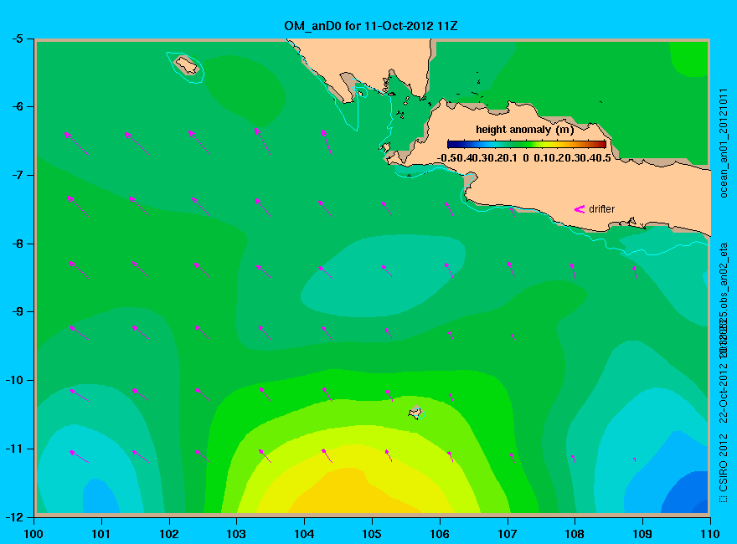The width and height of the screenshot is (737, 544).
Task: Click the small island outlined near 102E, 5.4S
Action: (x=187, y=64)
